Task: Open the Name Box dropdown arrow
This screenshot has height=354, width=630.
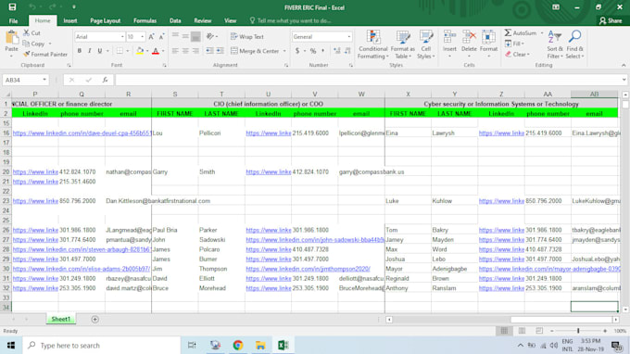Action: (44, 80)
